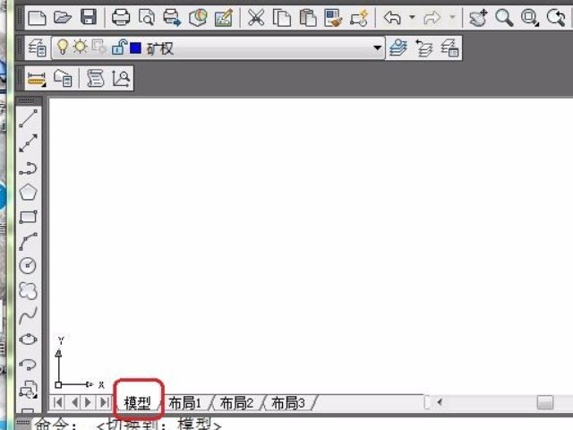Go to previous layout tab arrow
This screenshot has height=430, width=573.
[x=74, y=402]
